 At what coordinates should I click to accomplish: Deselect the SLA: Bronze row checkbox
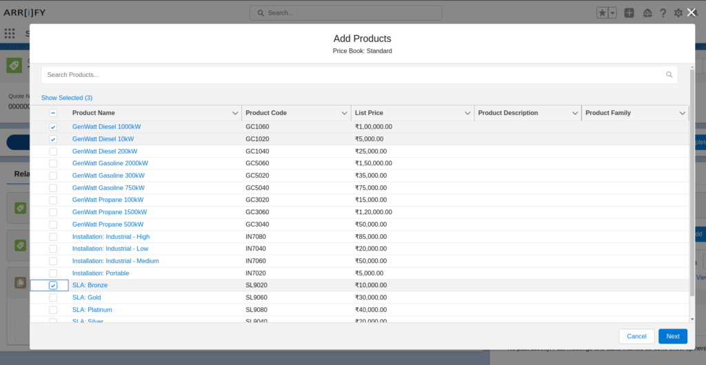click(x=53, y=286)
